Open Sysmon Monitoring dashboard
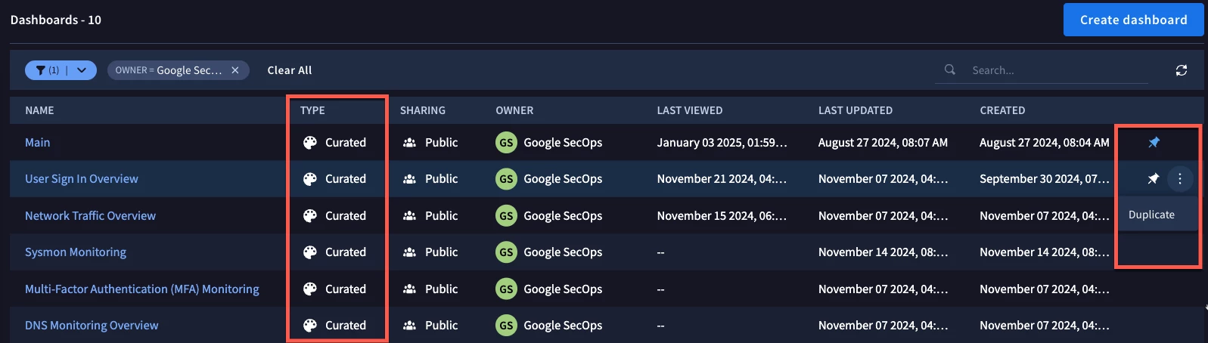This screenshot has height=343, width=1208. [76, 252]
